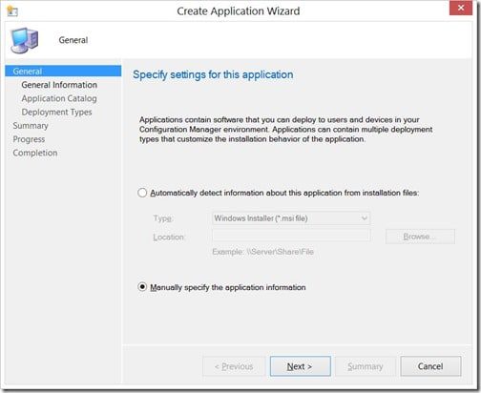Click the Cancel button
This screenshot has height=393, width=481.
[x=430, y=366]
